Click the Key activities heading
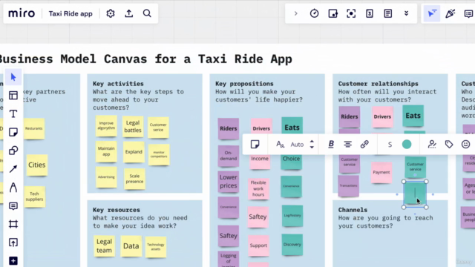Screen dimensions: 475x267 click(x=118, y=84)
